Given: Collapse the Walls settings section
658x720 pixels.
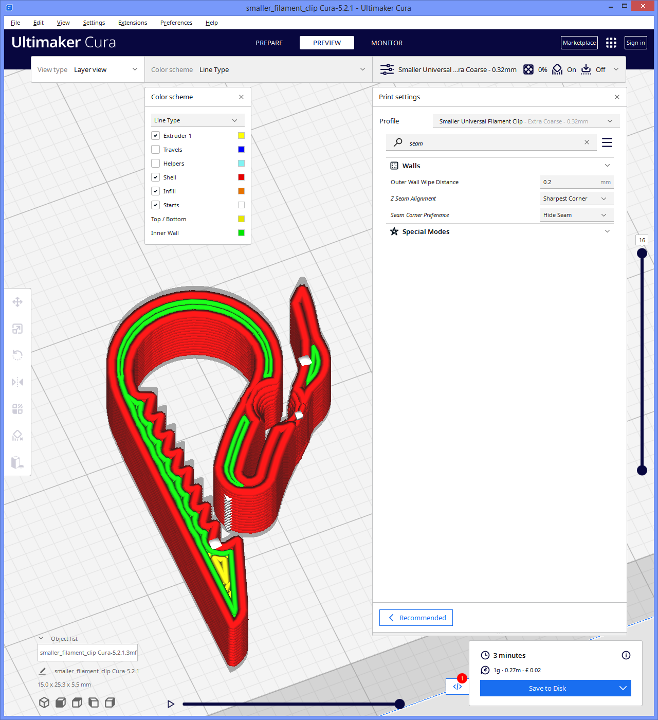Looking at the screenshot, I should (x=607, y=166).
